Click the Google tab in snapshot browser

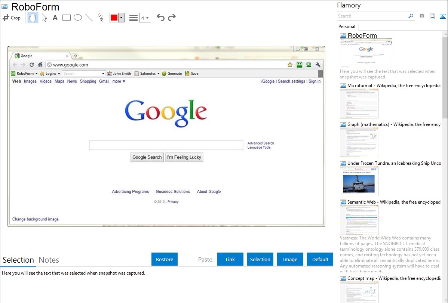[42, 56]
